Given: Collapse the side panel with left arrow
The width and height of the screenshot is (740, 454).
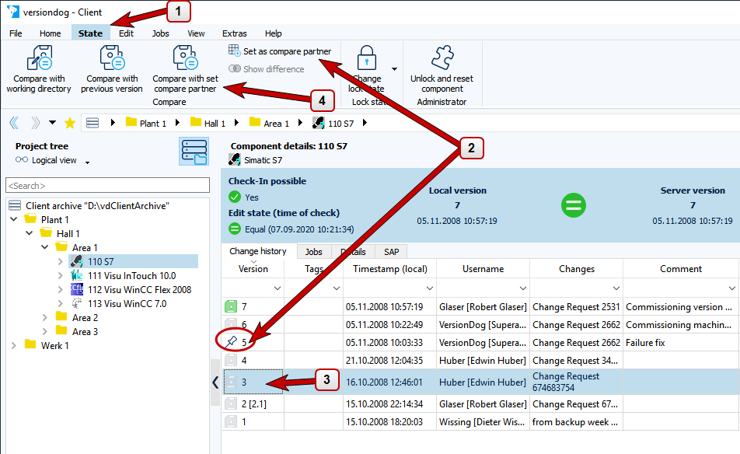Looking at the screenshot, I should (x=215, y=382).
